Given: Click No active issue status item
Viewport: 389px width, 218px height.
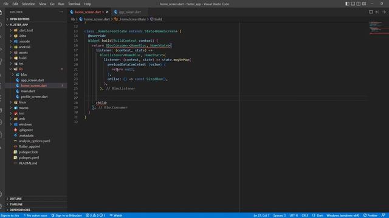Looking at the screenshot, I should coord(35,216).
